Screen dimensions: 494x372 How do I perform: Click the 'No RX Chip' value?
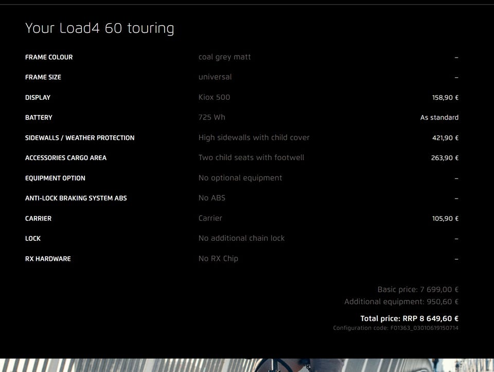218,259
